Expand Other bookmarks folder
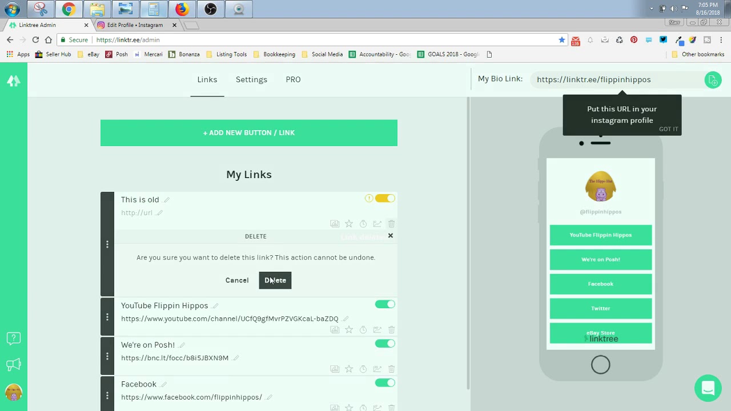 [x=698, y=54]
